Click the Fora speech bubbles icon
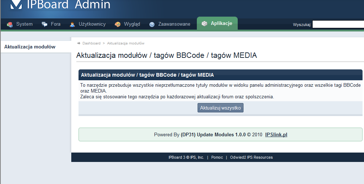364x184 pixels. [x=45, y=24]
